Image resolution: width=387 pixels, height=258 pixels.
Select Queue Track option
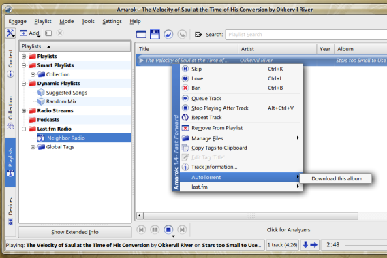click(241, 99)
